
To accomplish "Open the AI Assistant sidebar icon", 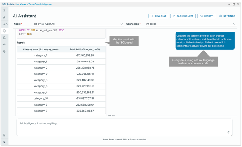I will click(x=4, y=31).
